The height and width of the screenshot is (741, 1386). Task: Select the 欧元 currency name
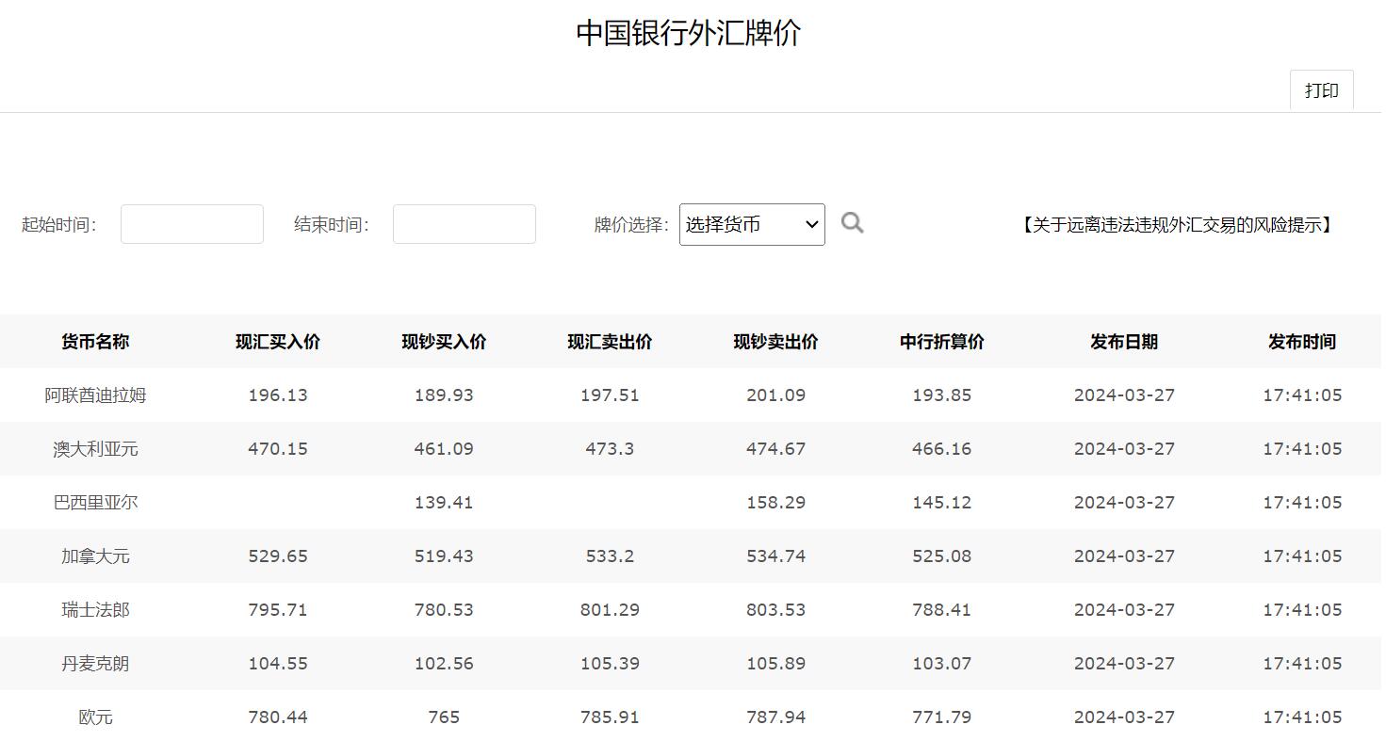point(95,717)
